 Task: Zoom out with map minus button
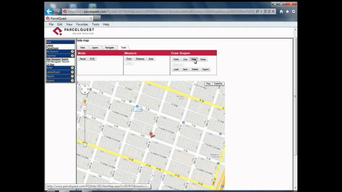pyautogui.click(x=85, y=145)
